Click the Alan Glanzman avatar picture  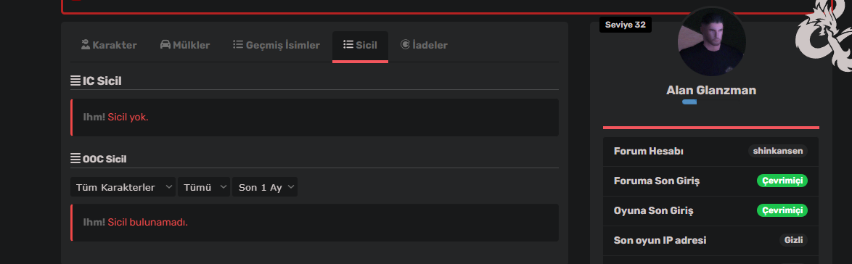click(x=712, y=42)
